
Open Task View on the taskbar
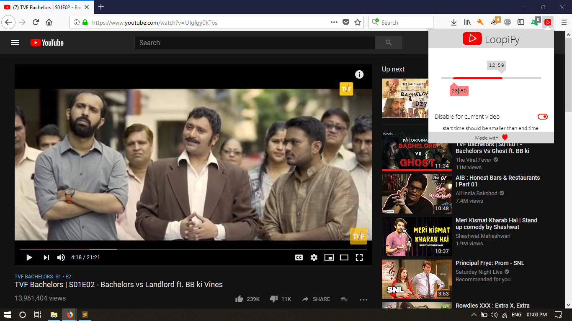coord(38,315)
